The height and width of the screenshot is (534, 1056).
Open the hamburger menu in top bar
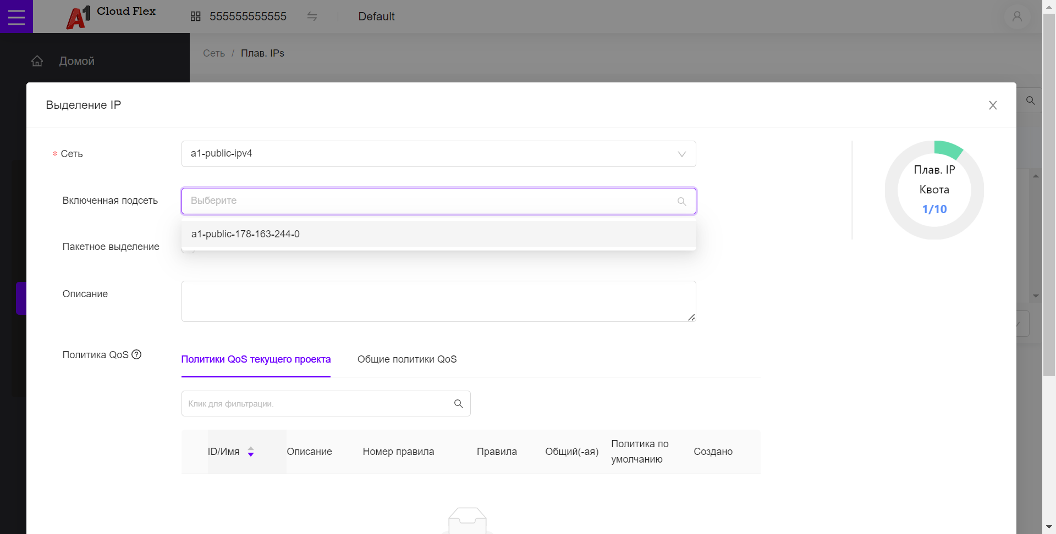click(16, 16)
